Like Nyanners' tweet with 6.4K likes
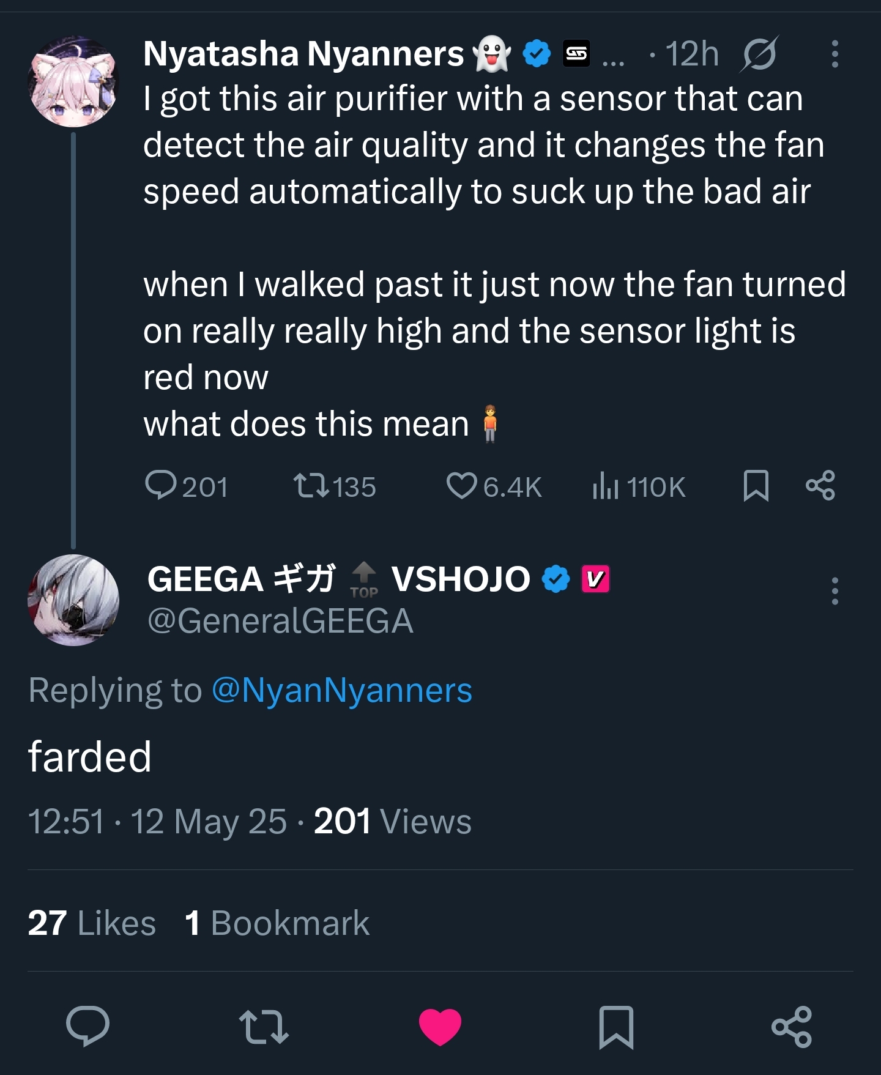The image size is (881, 1075). pos(461,486)
